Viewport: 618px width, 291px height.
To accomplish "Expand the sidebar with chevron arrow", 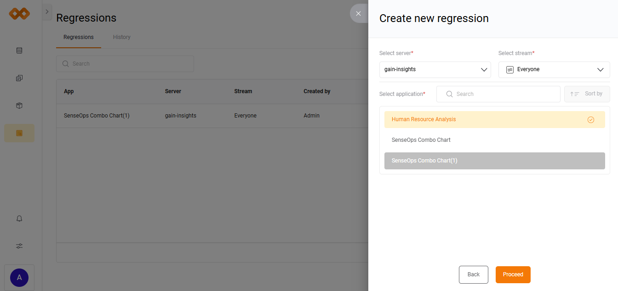I will tap(47, 11).
